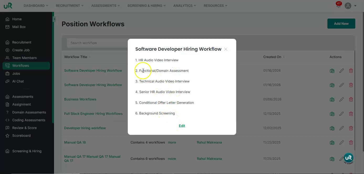Viewport: 364px width, 174px height.
Task: Click the more link for Manual QA 18
Action: [172, 143]
